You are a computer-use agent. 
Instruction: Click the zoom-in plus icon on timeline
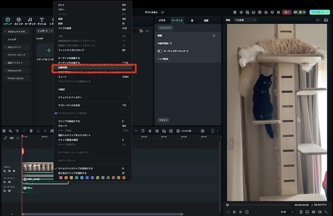point(203,131)
